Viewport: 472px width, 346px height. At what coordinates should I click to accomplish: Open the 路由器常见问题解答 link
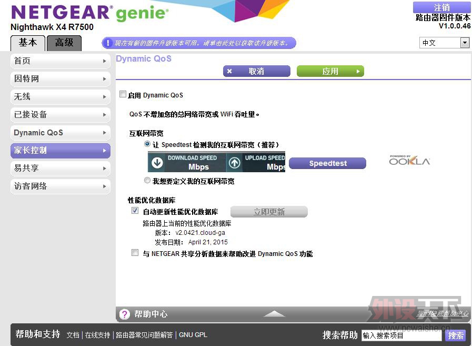(x=144, y=335)
